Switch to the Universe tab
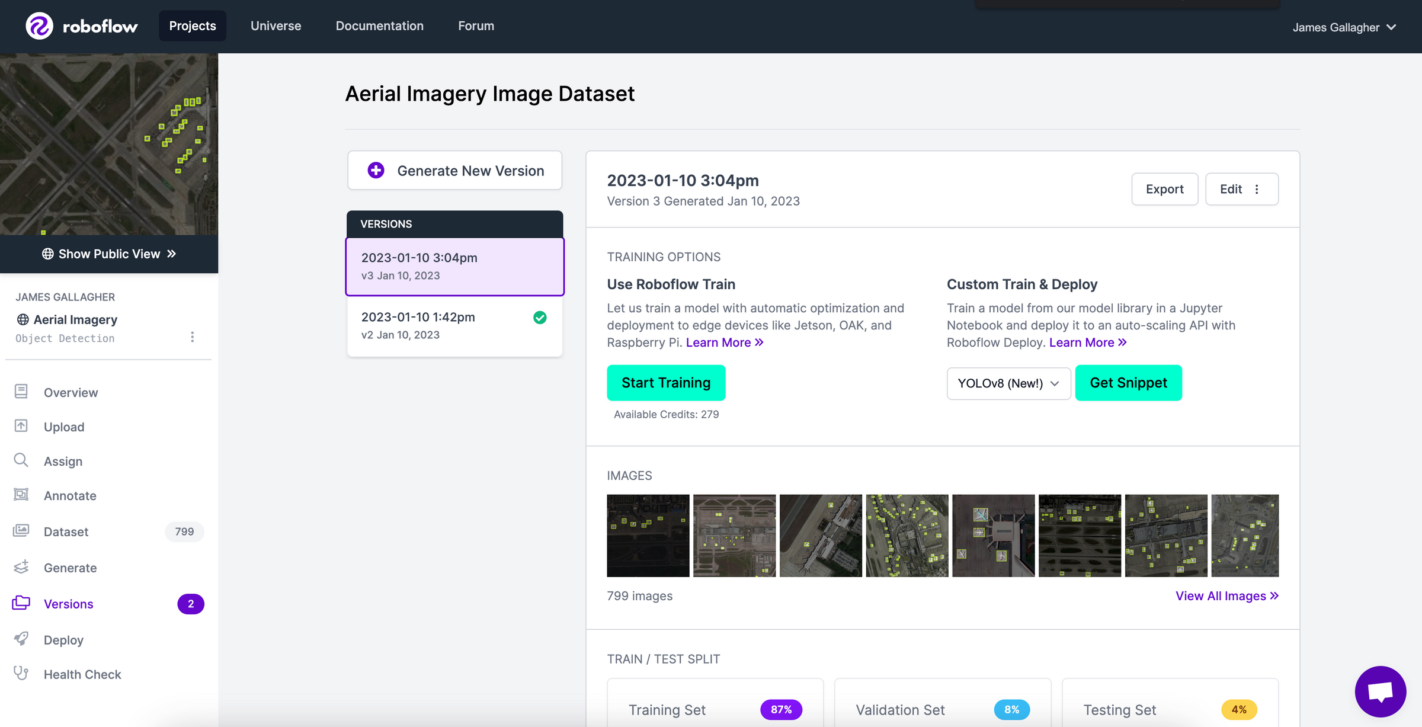This screenshot has height=727, width=1422. (276, 25)
